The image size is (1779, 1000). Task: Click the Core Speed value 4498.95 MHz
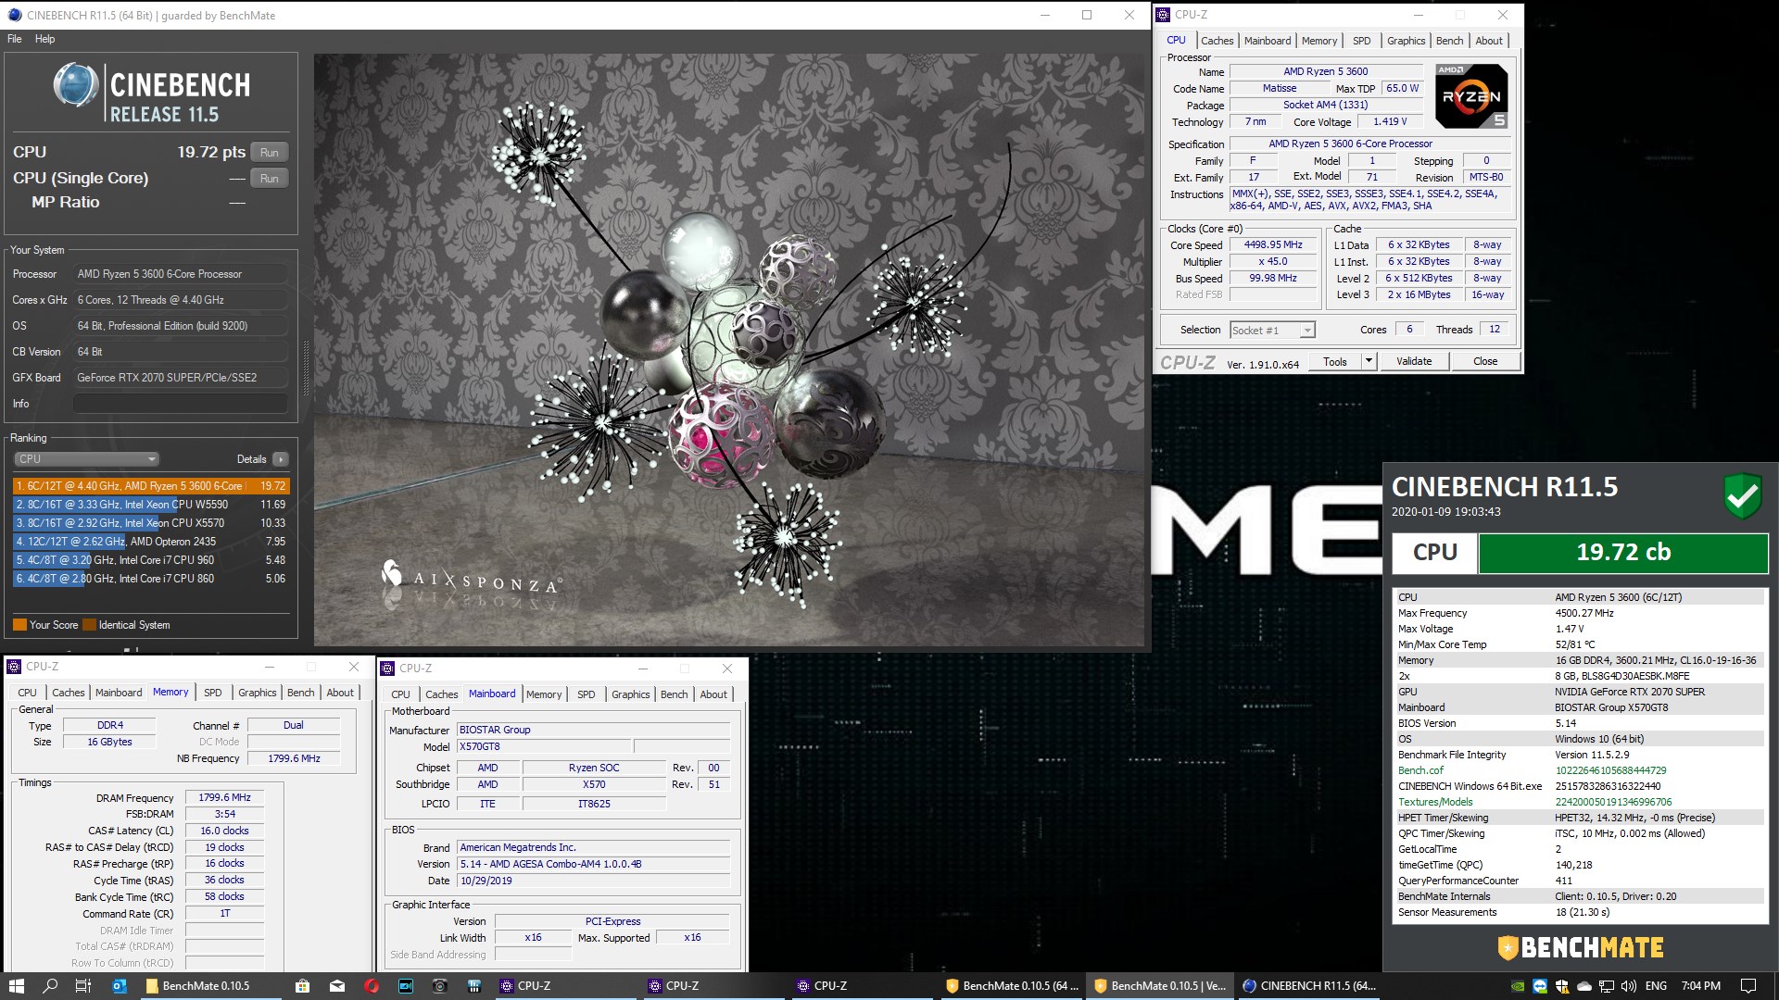1273,245
